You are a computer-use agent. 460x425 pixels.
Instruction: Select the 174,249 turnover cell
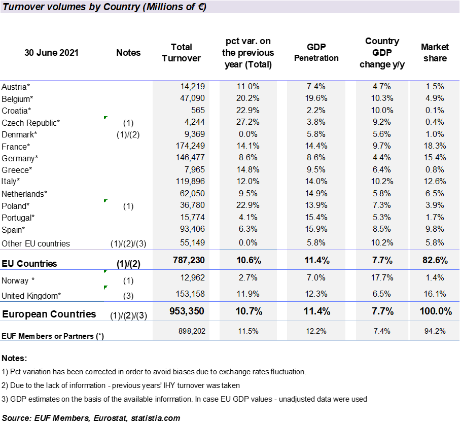click(x=181, y=146)
